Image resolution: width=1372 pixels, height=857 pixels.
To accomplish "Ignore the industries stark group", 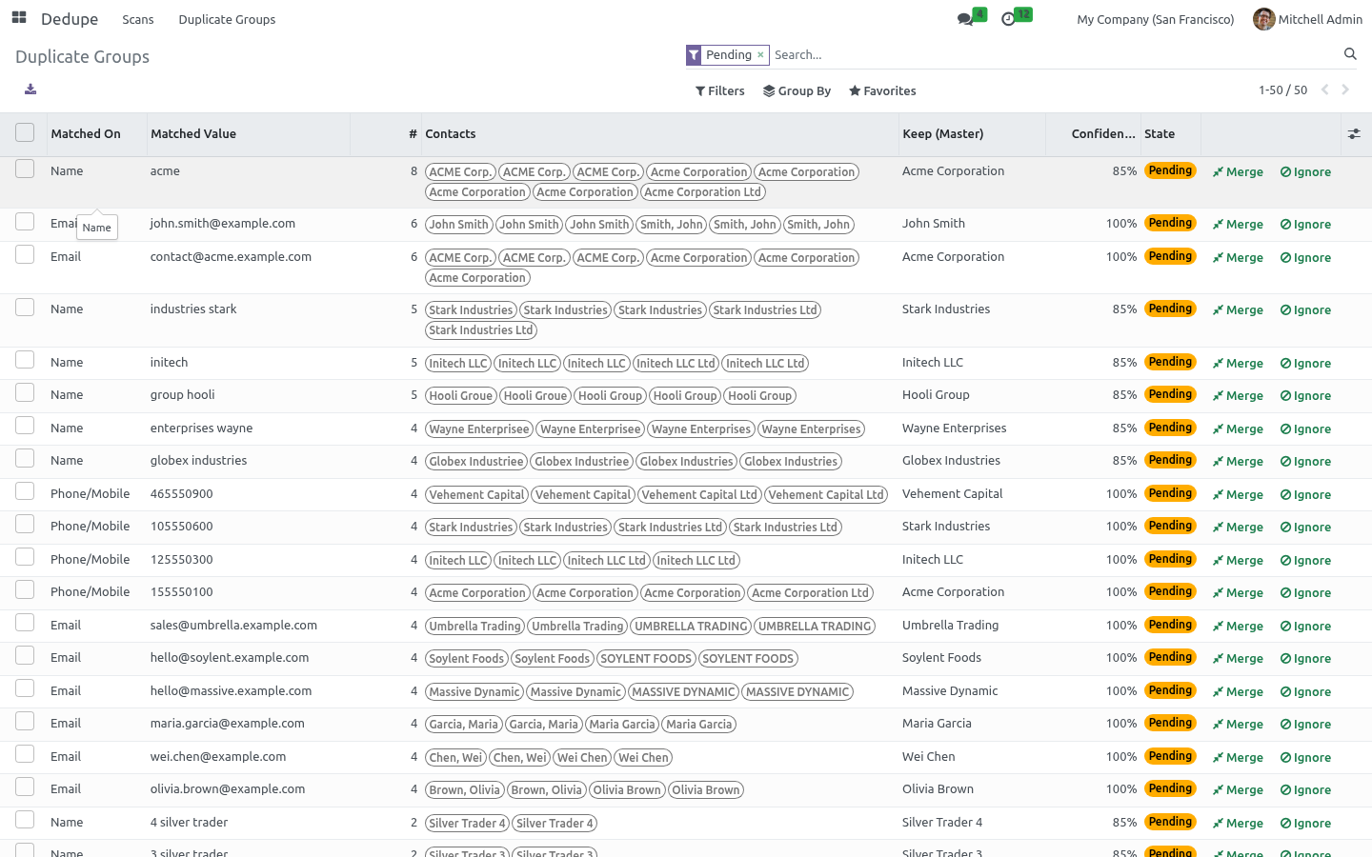I will tap(1305, 310).
